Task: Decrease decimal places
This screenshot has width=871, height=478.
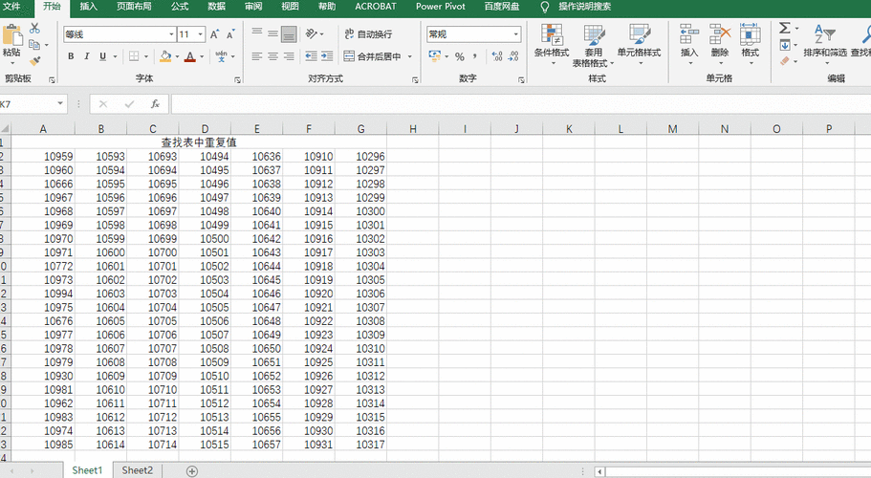Action: pos(513,56)
